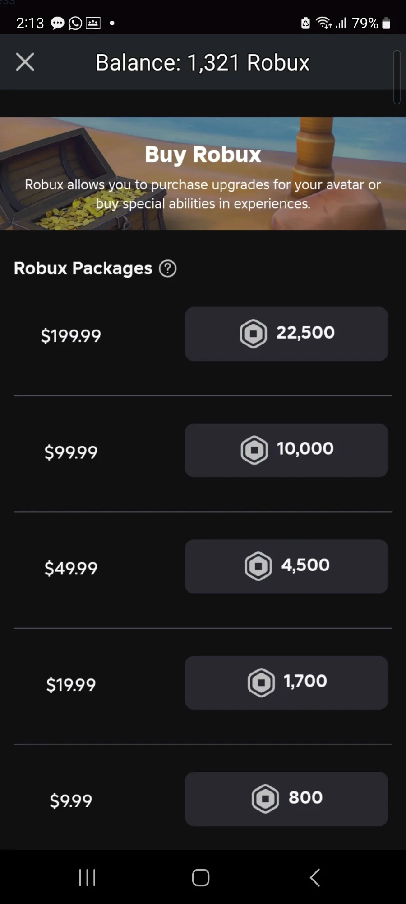Close the Buy Robux screen with X

(x=25, y=62)
